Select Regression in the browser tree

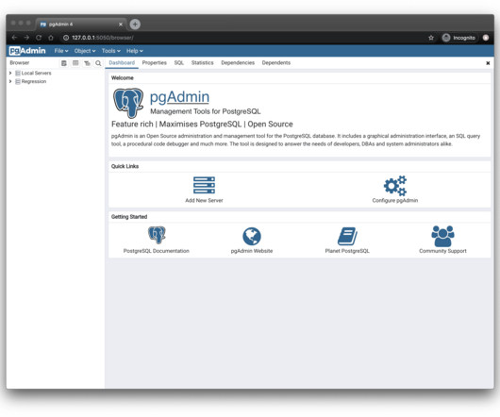(34, 81)
